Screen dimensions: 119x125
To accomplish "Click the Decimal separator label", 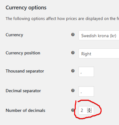I will pos(23,91).
